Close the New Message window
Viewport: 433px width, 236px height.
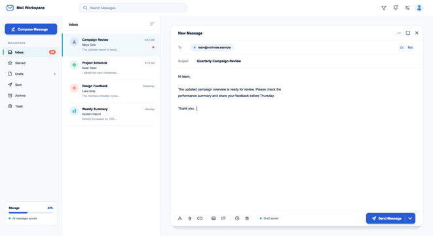417,33
